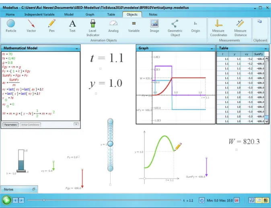
Task: Click the blue particle on the vertical track
Action: point(110,144)
